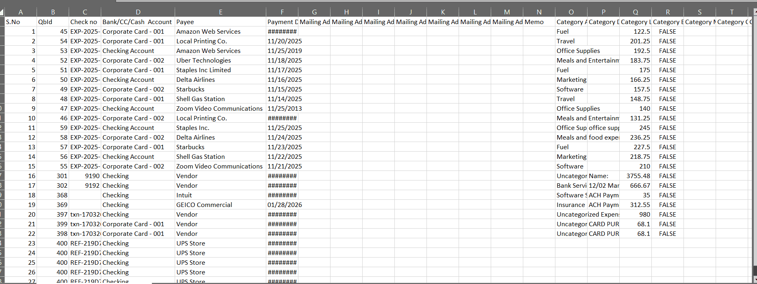Click payee Delta Airlines in row 12
The height and width of the screenshot is (284, 757).
(x=220, y=137)
